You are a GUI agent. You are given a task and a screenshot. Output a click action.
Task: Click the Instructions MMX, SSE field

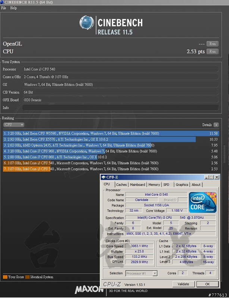(x=171, y=234)
